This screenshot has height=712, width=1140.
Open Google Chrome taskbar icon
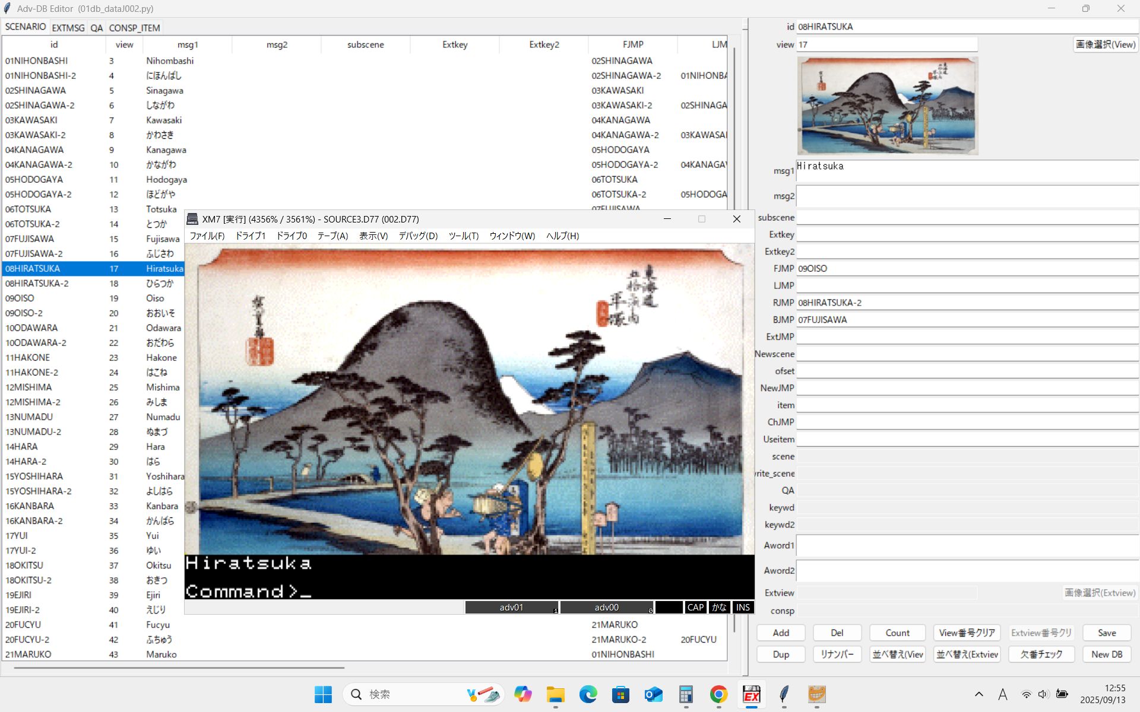[718, 694]
